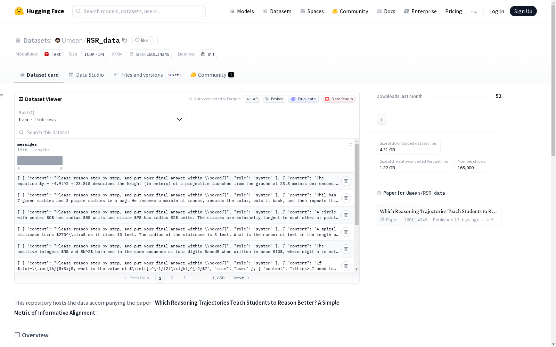Open Docs in top navigation
Viewport: 556px width, 347px height.
point(386,11)
